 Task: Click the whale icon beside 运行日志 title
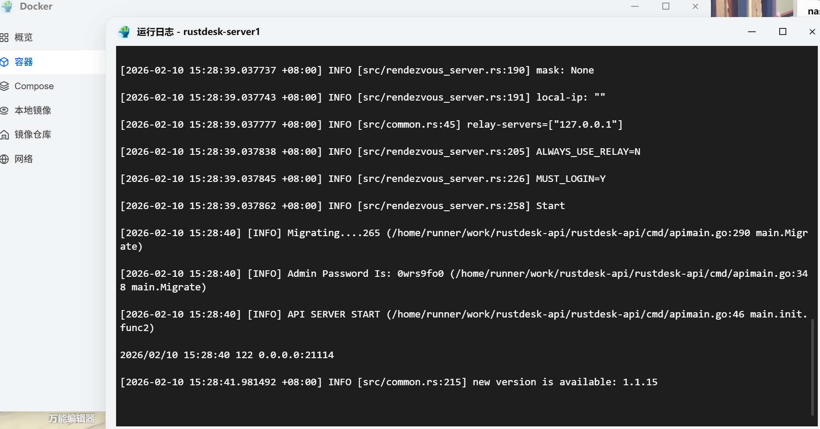[124, 31]
